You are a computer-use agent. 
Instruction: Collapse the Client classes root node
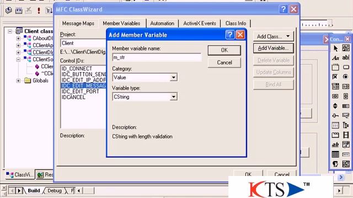pos(10,31)
